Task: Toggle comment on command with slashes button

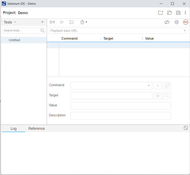Action: pos(158,85)
